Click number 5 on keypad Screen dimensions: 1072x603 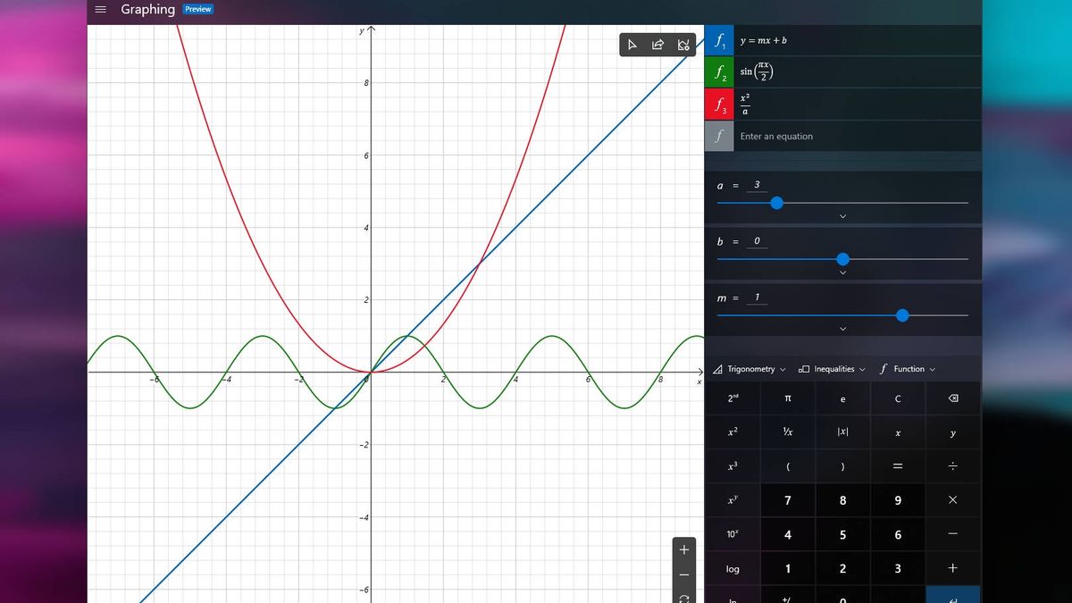842,534
